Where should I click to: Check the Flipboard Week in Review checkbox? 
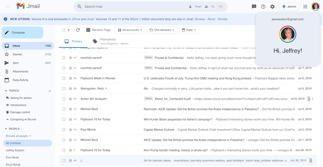[64, 78]
